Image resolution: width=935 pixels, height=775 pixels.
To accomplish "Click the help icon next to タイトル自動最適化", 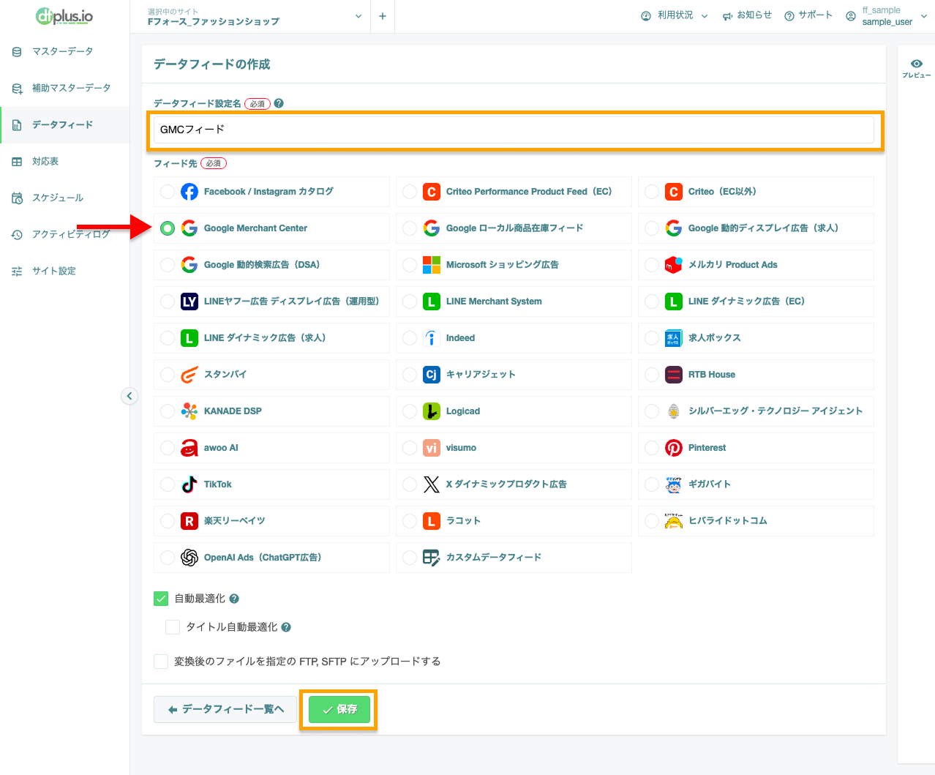I will coord(286,627).
